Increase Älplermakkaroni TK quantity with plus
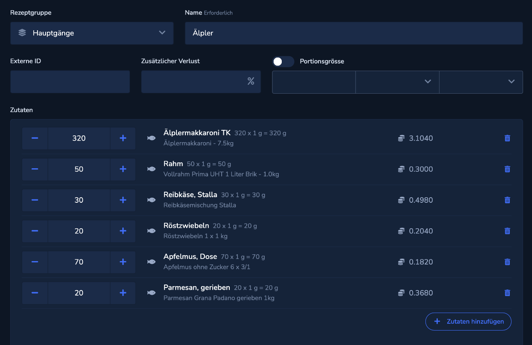The image size is (532, 345). click(x=123, y=138)
